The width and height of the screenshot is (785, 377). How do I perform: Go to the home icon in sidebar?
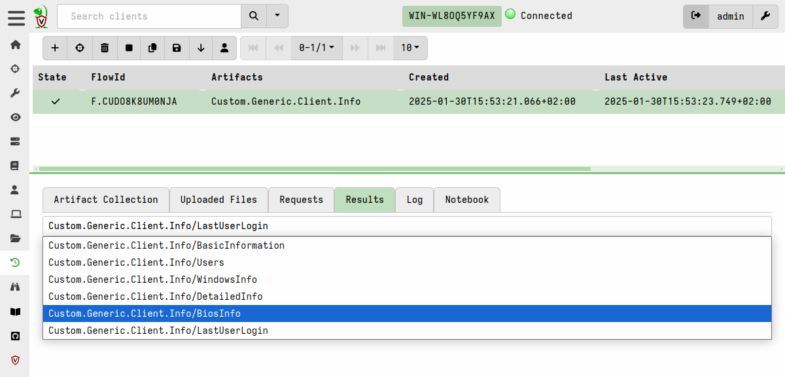pyautogui.click(x=15, y=45)
